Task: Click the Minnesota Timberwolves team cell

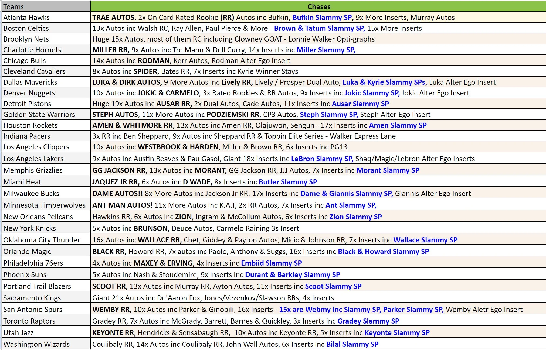Action: (46, 204)
